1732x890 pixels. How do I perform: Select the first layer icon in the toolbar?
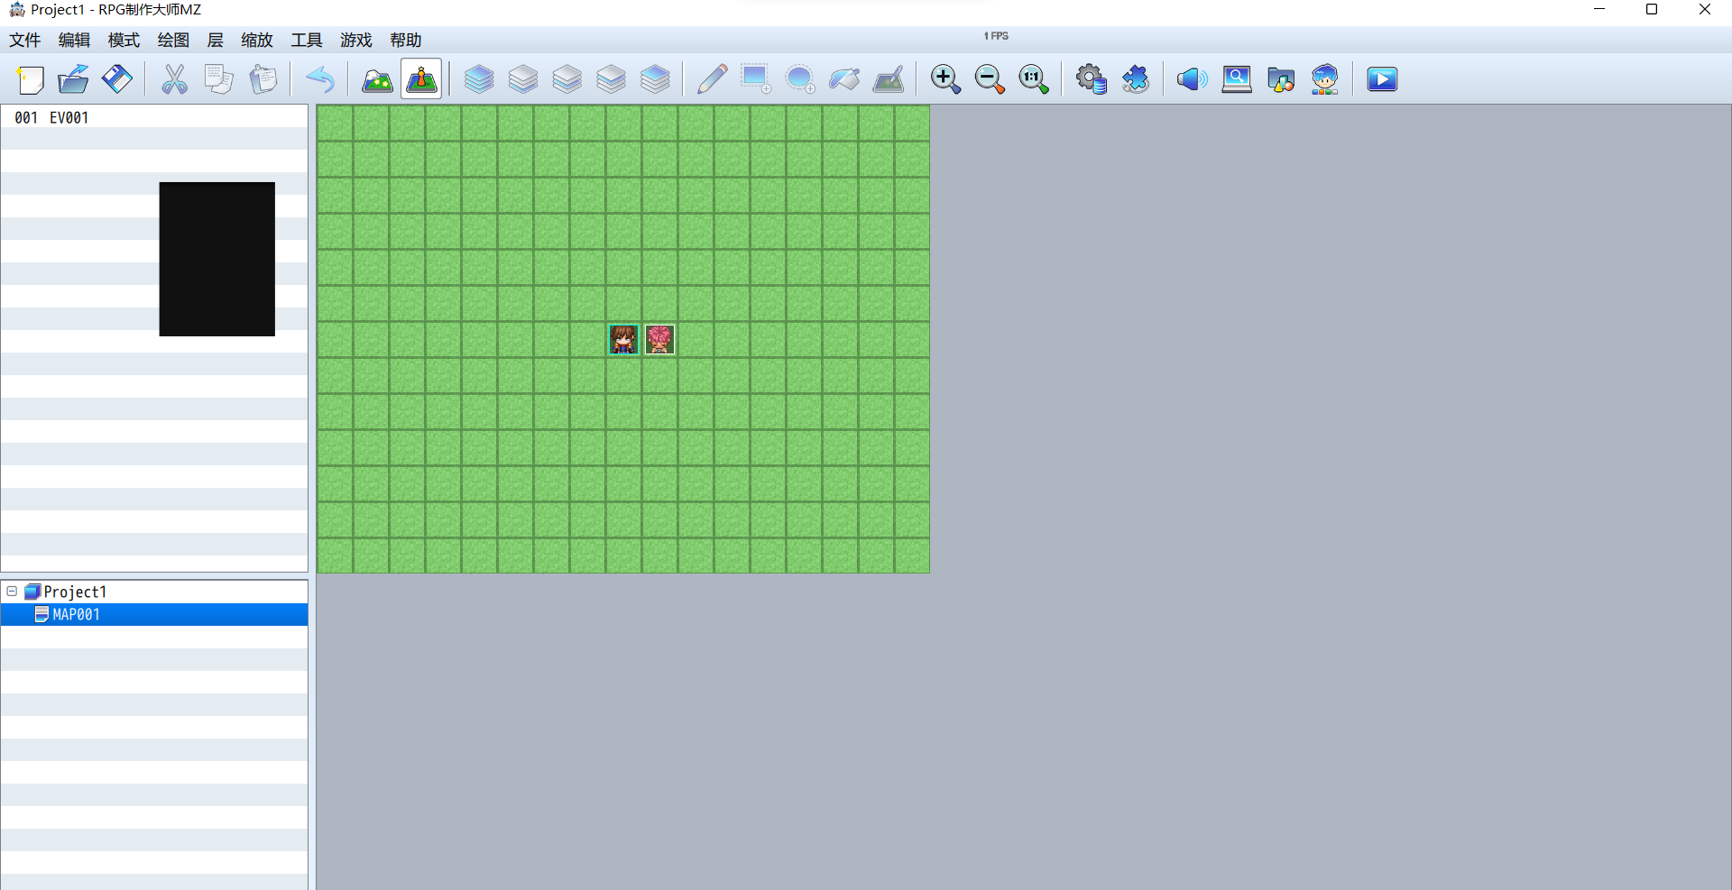[479, 79]
